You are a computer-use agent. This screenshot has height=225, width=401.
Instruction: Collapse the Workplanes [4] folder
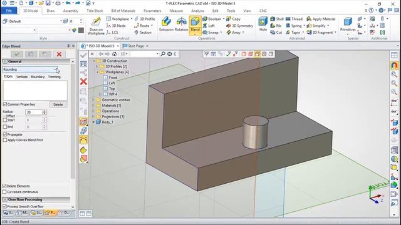pos(97,72)
